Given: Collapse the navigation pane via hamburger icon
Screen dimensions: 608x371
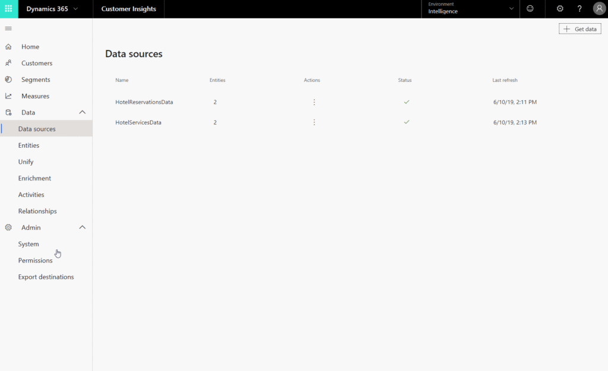Looking at the screenshot, I should (x=8, y=28).
